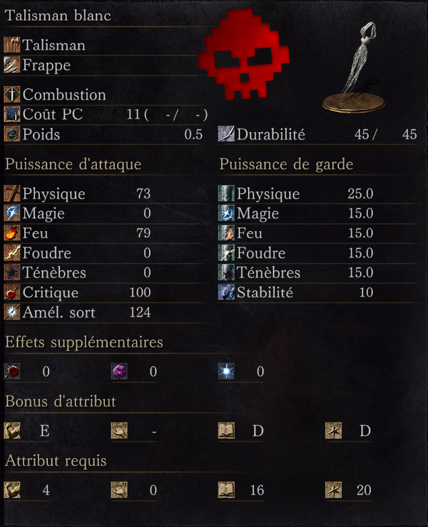Click the Intelligence requirement value 16
Viewport: 428px width, 527px height.
257,491
